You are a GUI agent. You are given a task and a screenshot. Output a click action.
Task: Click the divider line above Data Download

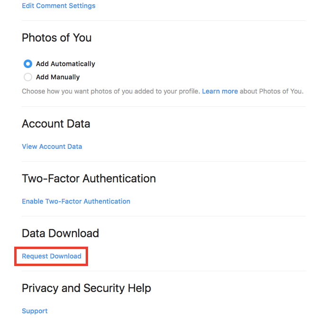coord(163,216)
